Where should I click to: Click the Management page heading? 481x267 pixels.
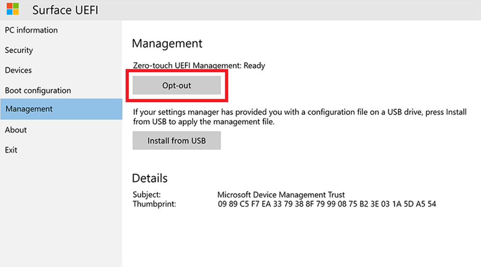[167, 43]
